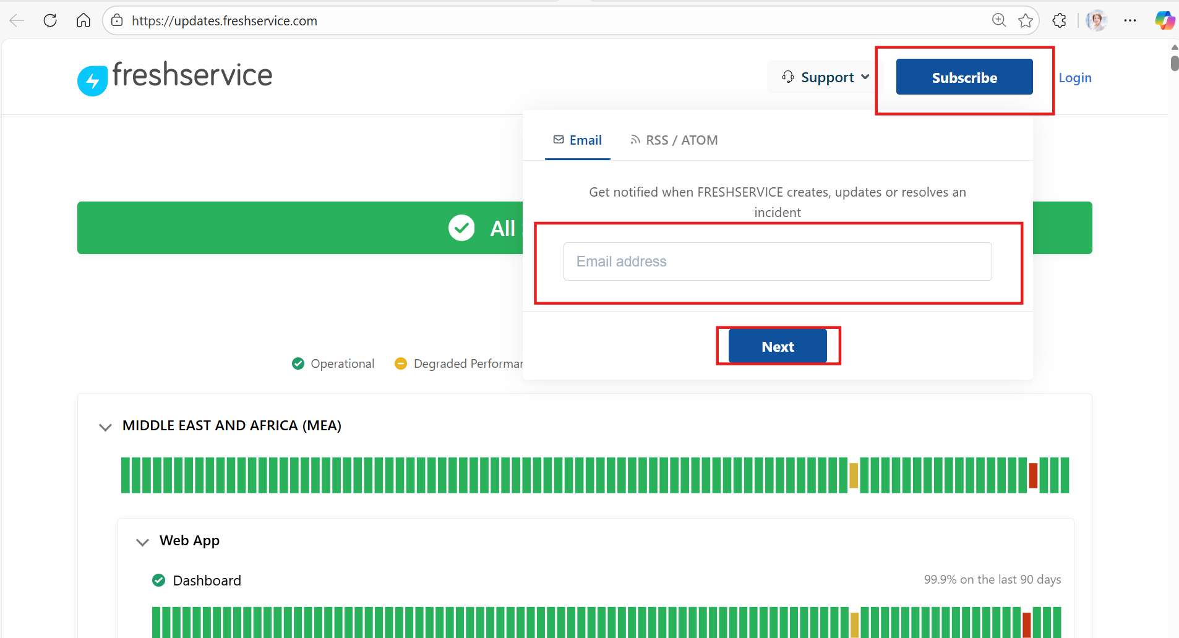Open the Login link
The height and width of the screenshot is (638, 1179).
(1075, 78)
